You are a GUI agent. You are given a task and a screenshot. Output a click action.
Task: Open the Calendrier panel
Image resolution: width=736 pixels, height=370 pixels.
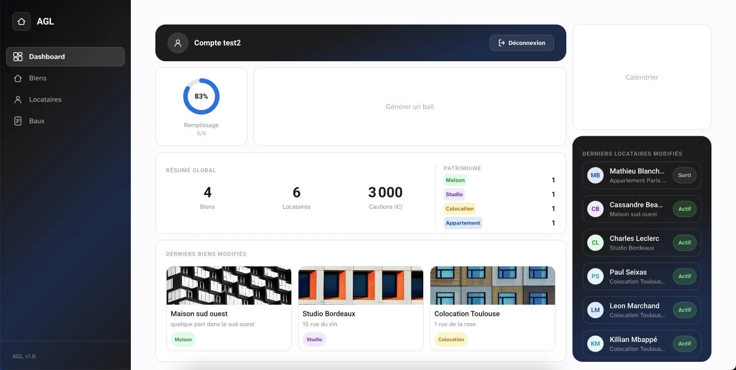(642, 77)
